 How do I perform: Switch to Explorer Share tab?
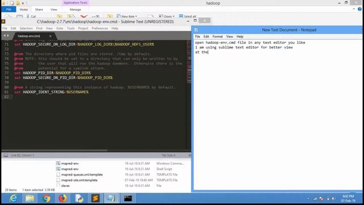39,10
